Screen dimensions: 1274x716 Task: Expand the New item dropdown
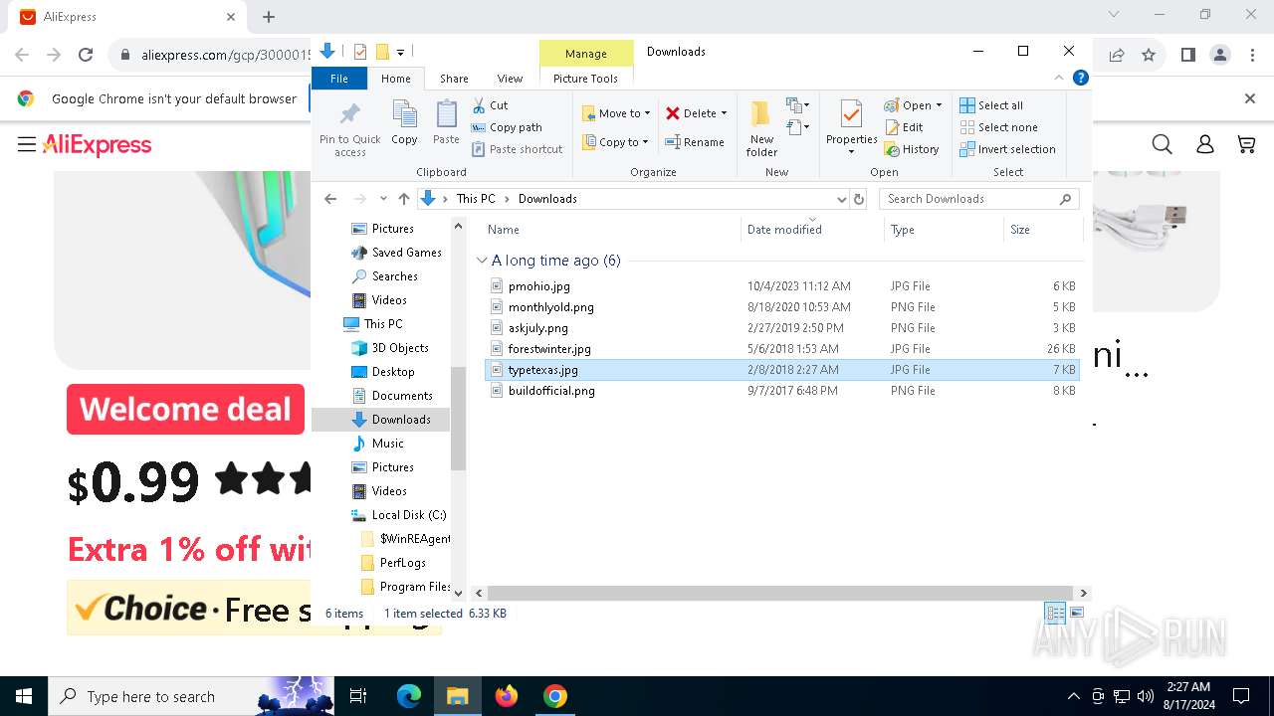(796, 104)
